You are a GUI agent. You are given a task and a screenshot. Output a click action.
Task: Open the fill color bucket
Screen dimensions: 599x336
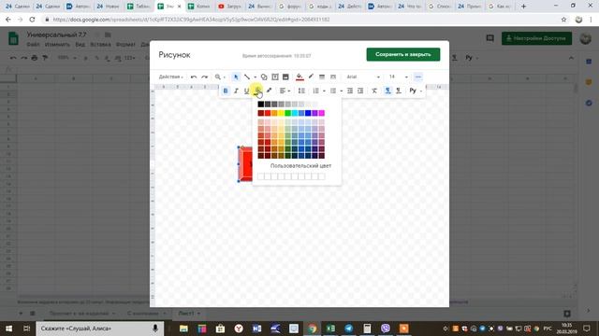[x=299, y=77]
